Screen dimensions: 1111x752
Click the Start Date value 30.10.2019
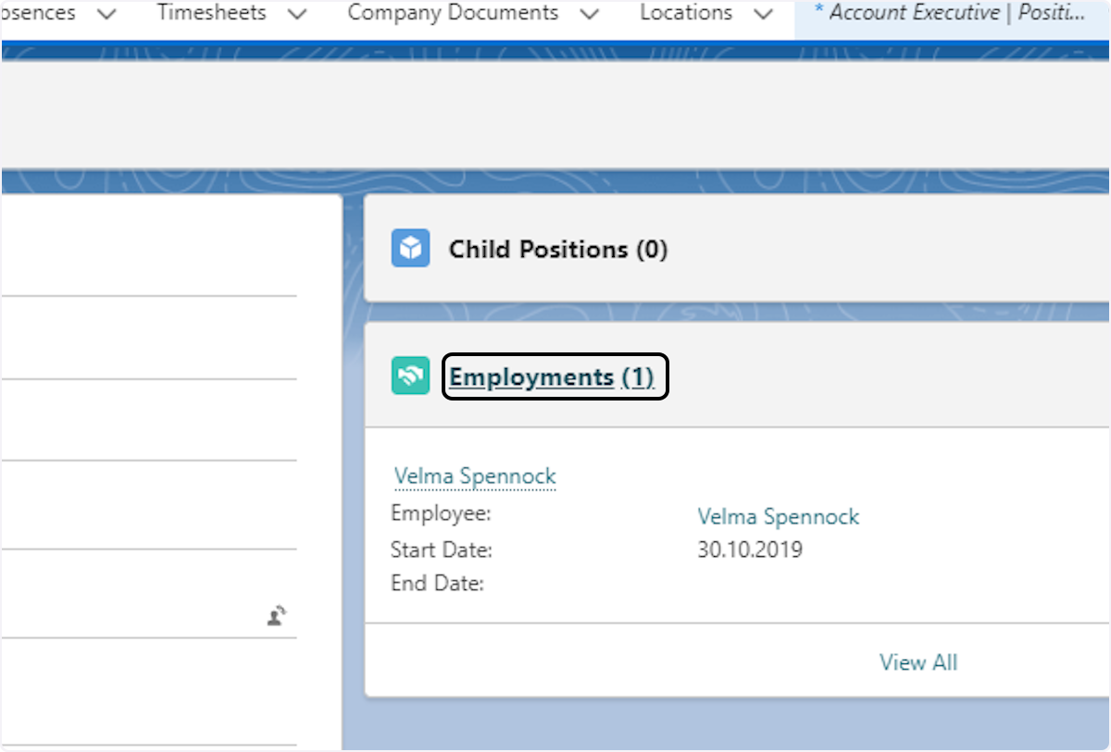click(750, 549)
